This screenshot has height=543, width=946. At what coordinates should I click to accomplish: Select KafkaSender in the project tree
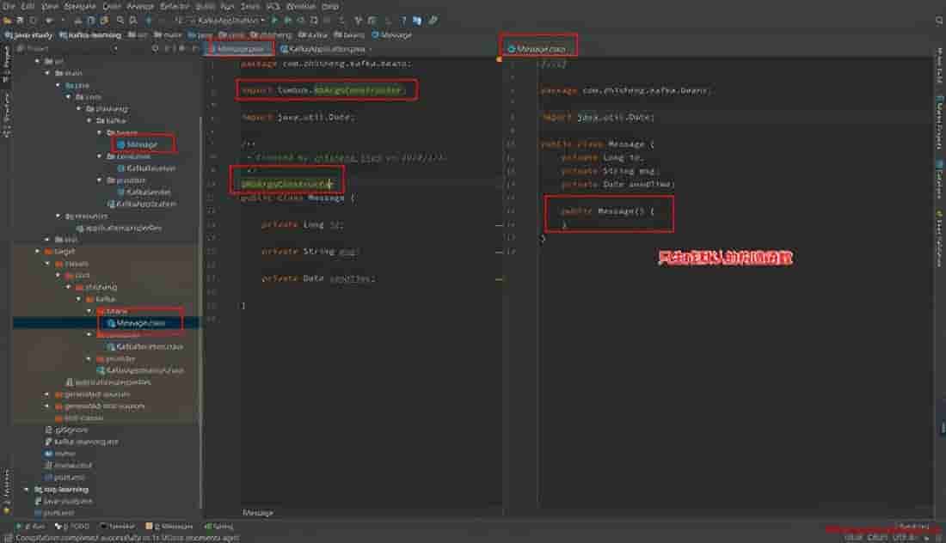point(148,192)
